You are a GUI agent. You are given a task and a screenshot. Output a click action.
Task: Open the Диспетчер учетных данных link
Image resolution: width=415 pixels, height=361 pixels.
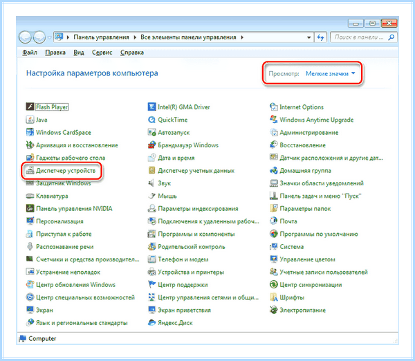pyautogui.click(x=196, y=171)
